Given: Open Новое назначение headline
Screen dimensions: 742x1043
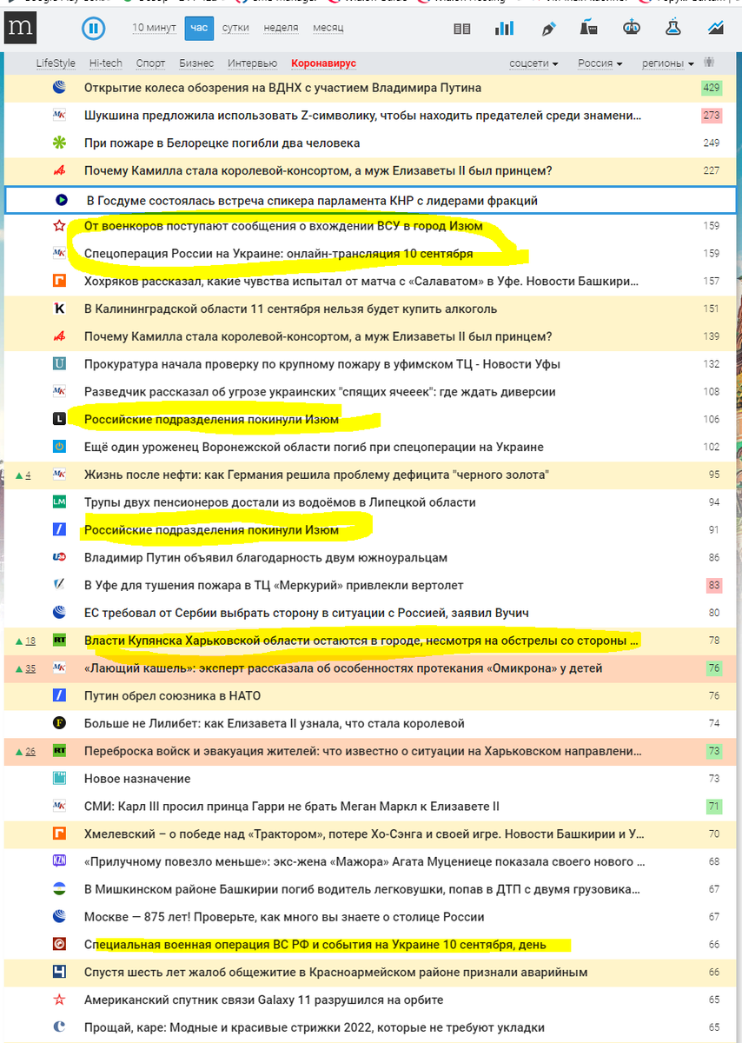Looking at the screenshot, I should 137,779.
